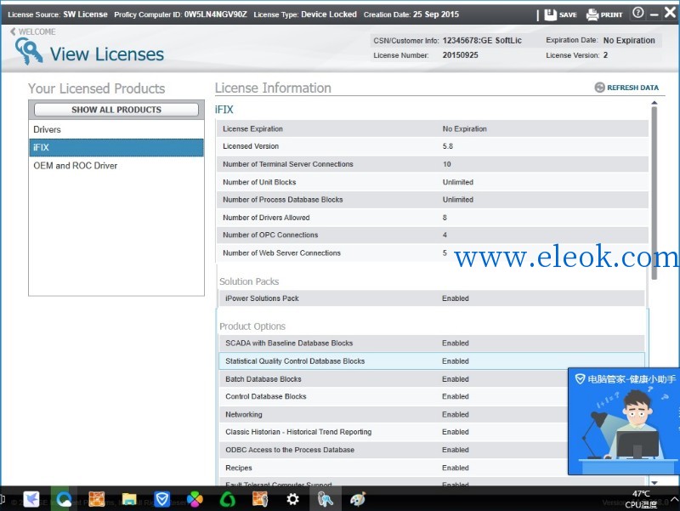Screen dimensions: 680x511
Task: Click iPower Solutions Pack row
Action: (x=432, y=298)
